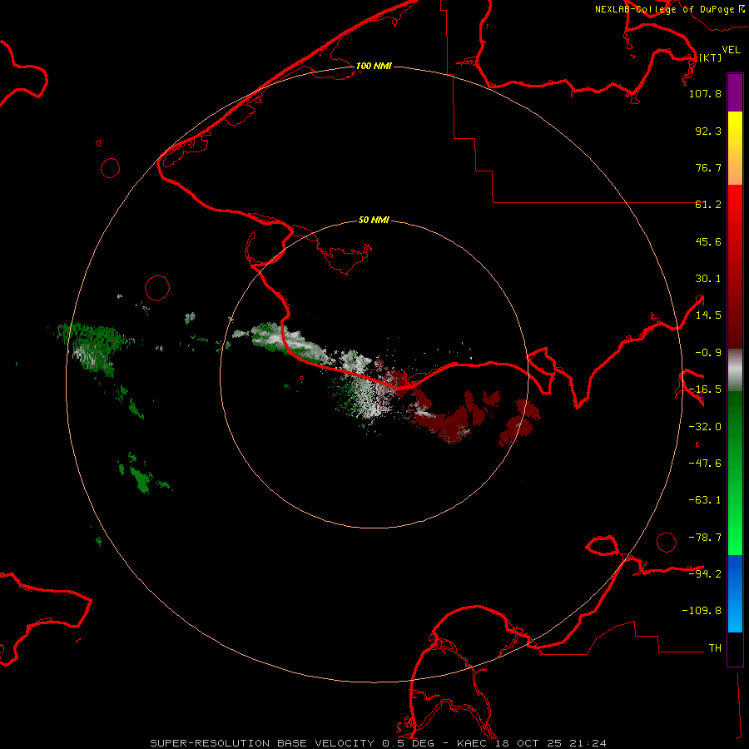749x749 pixels.
Task: Click the -109.8 velocity scale value
Action: [702, 611]
